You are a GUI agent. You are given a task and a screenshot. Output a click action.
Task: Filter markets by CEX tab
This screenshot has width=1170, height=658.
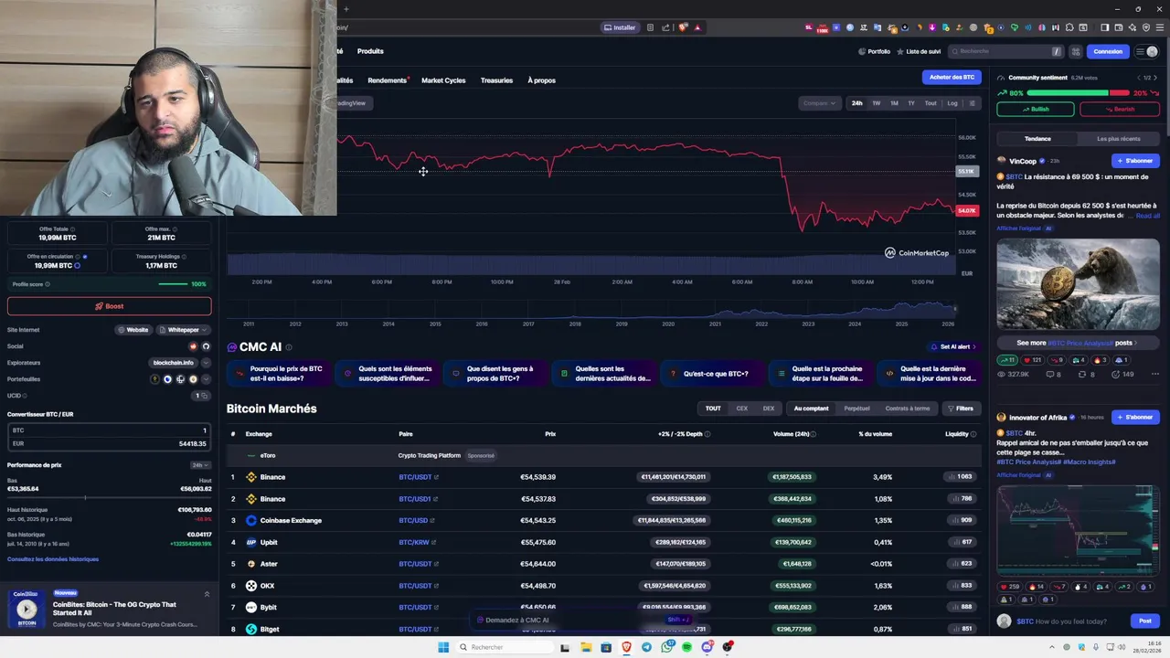742,409
